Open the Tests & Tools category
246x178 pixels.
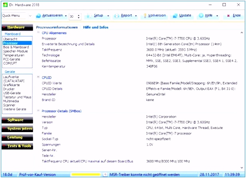click(17, 146)
